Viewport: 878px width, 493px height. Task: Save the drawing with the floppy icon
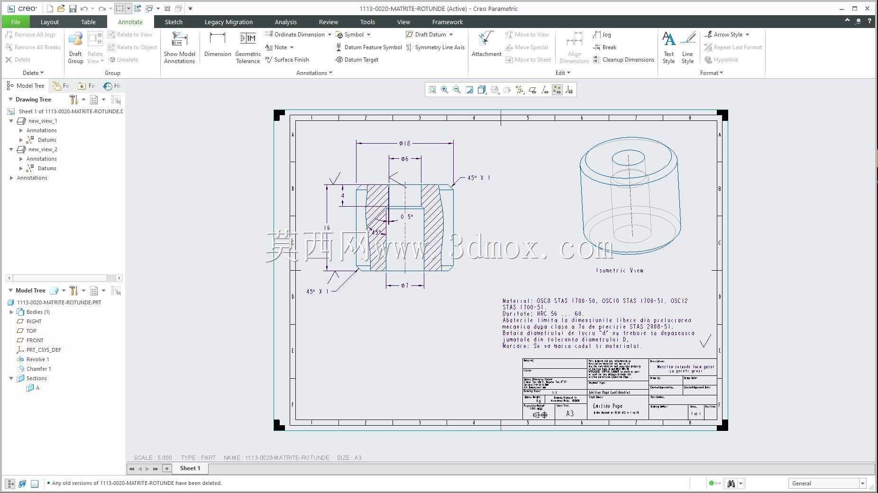[x=73, y=9]
